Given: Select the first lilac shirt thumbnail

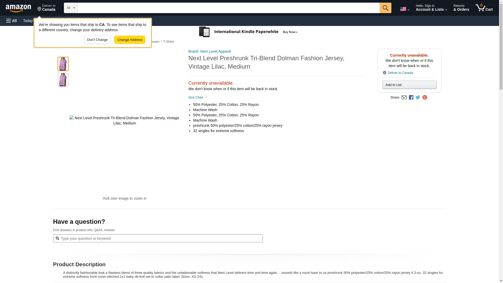Looking at the screenshot, I should [x=63, y=64].
